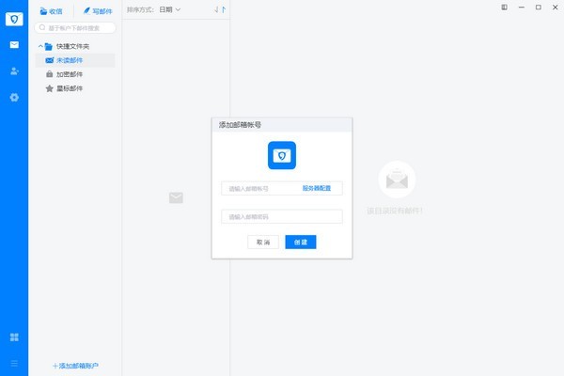564x376 pixels.
Task: Toggle the layout icon in title bar
Action: point(504,8)
